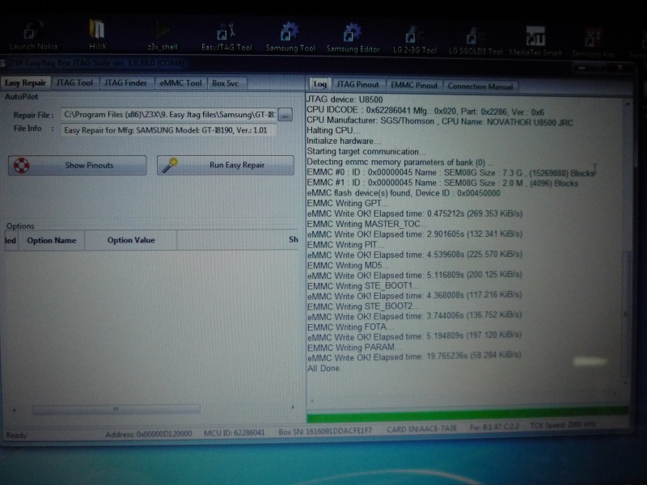Select the File Info text field
This screenshot has height=485, width=647.
[169, 130]
